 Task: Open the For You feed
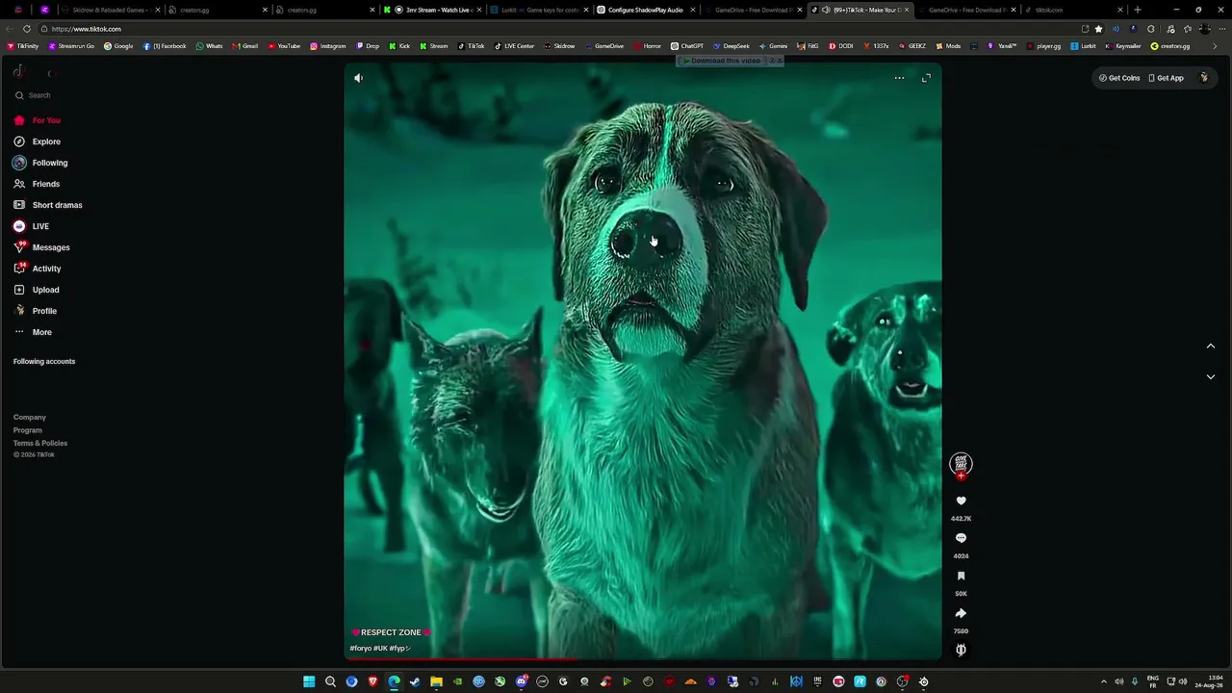point(38,120)
